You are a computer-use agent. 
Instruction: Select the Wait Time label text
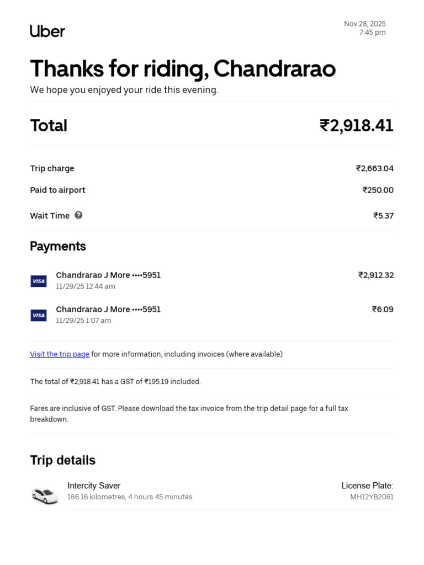pos(50,216)
